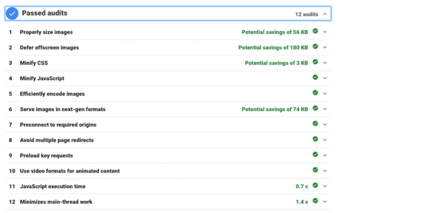This screenshot has height=213, width=433.
Task: Expand the Serve images in next-gen formats chevron
Action: [x=325, y=109]
